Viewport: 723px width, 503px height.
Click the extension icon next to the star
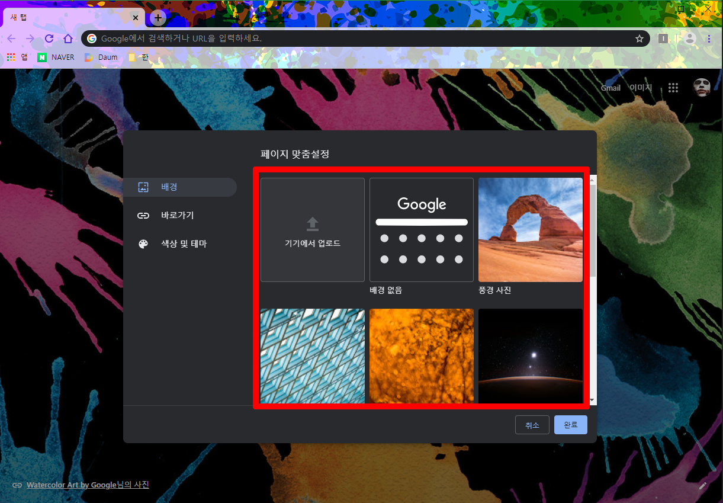coord(663,39)
